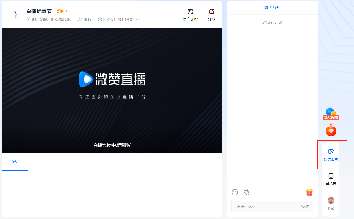
Task: Click the star sticker icon beside emoji
Action: [x=247, y=192]
